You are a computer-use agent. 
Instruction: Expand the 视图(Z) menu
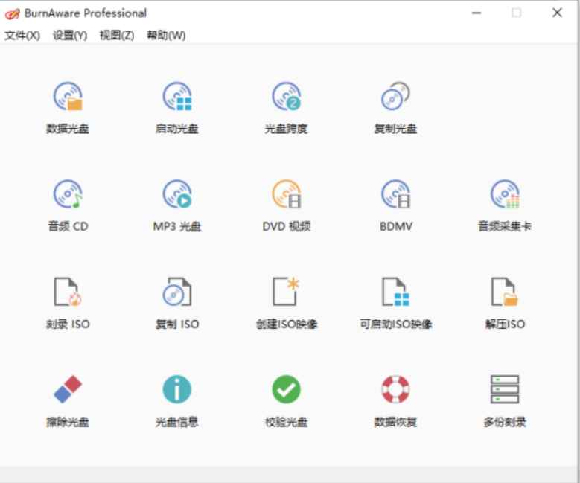click(117, 36)
